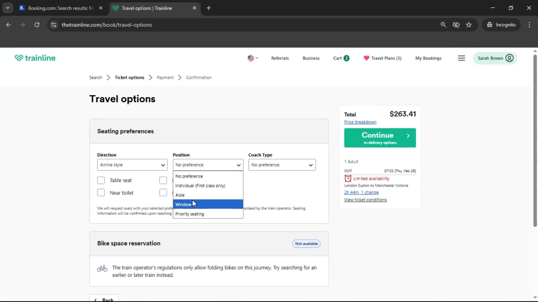Click Continue to delivery options
Screen dimensions: 538x302
click(x=380, y=138)
